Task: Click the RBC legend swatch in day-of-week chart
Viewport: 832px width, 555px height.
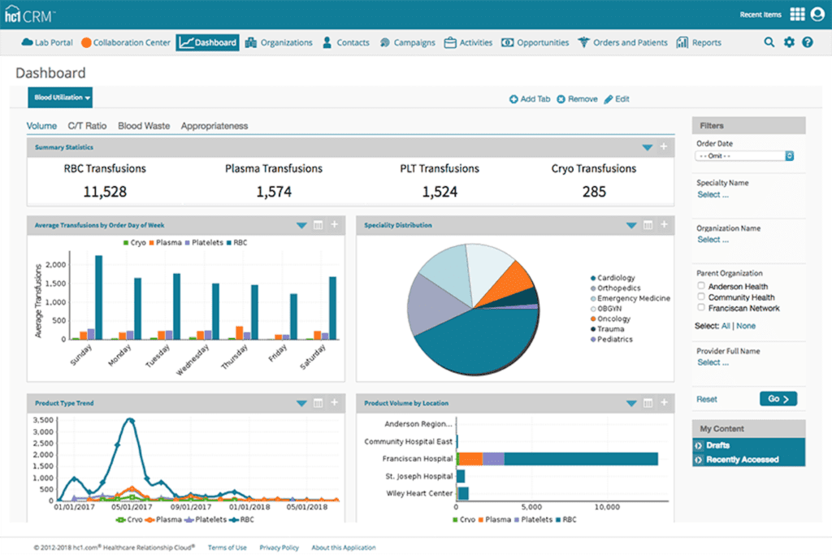Action: click(231, 243)
